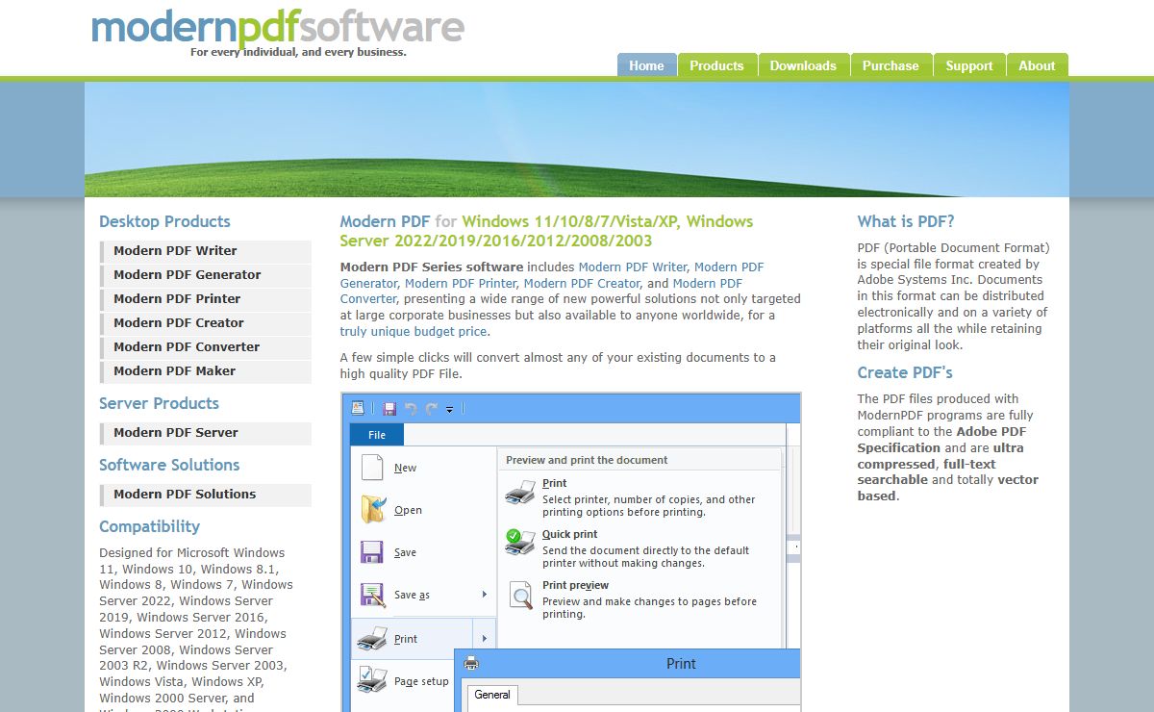
Task: Click the 'What is PDF?' heading
Action: point(906,221)
